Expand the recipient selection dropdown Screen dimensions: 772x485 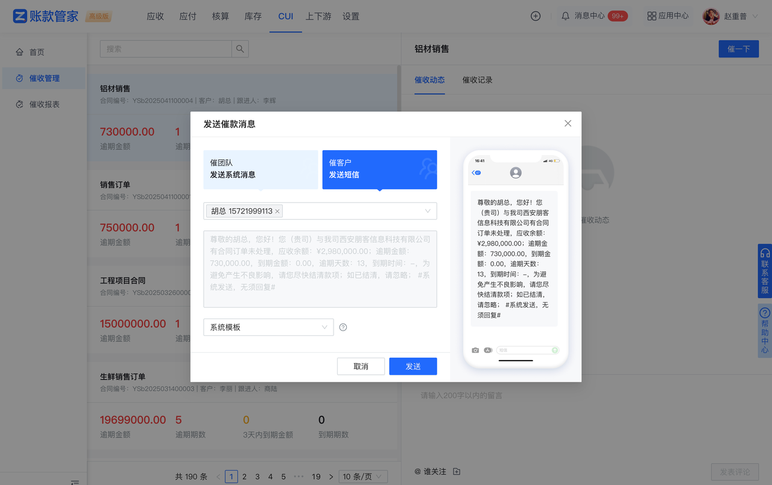pos(428,211)
